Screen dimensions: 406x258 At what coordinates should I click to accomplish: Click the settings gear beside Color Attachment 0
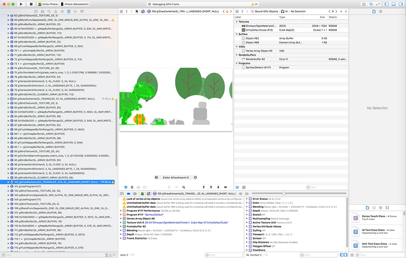click(195, 177)
